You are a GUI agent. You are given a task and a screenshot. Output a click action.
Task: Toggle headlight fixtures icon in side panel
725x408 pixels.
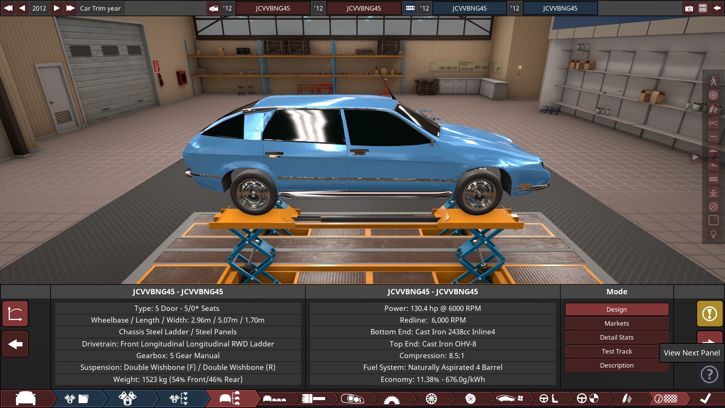click(713, 165)
